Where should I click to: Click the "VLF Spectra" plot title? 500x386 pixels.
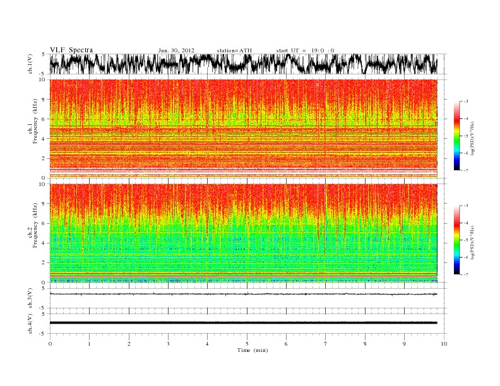[71, 50]
